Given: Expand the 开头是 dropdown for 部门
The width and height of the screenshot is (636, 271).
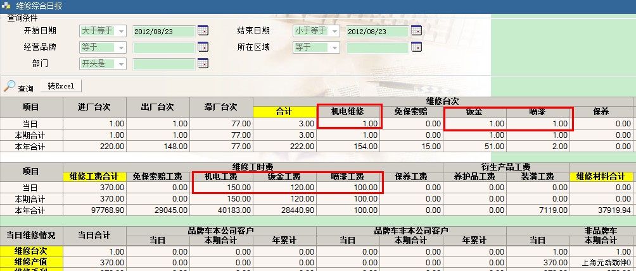Looking at the screenshot, I should tap(121, 64).
